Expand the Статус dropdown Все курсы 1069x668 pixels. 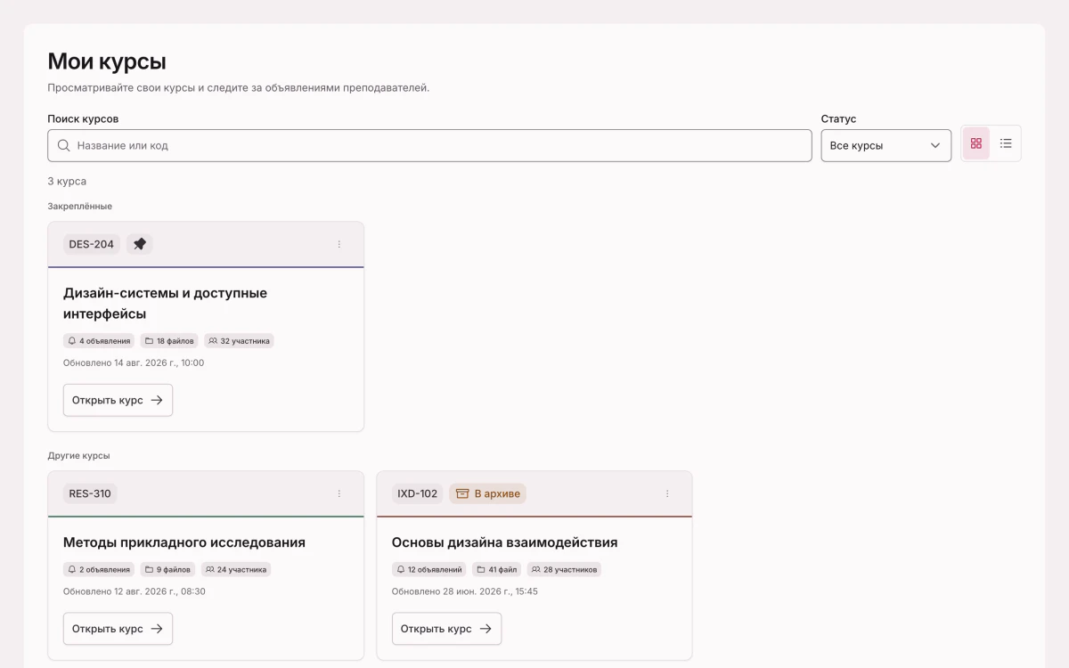(x=886, y=145)
